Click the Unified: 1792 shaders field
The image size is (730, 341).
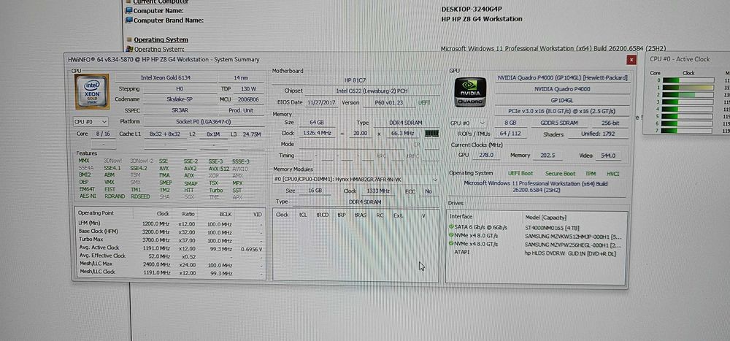tap(599, 134)
